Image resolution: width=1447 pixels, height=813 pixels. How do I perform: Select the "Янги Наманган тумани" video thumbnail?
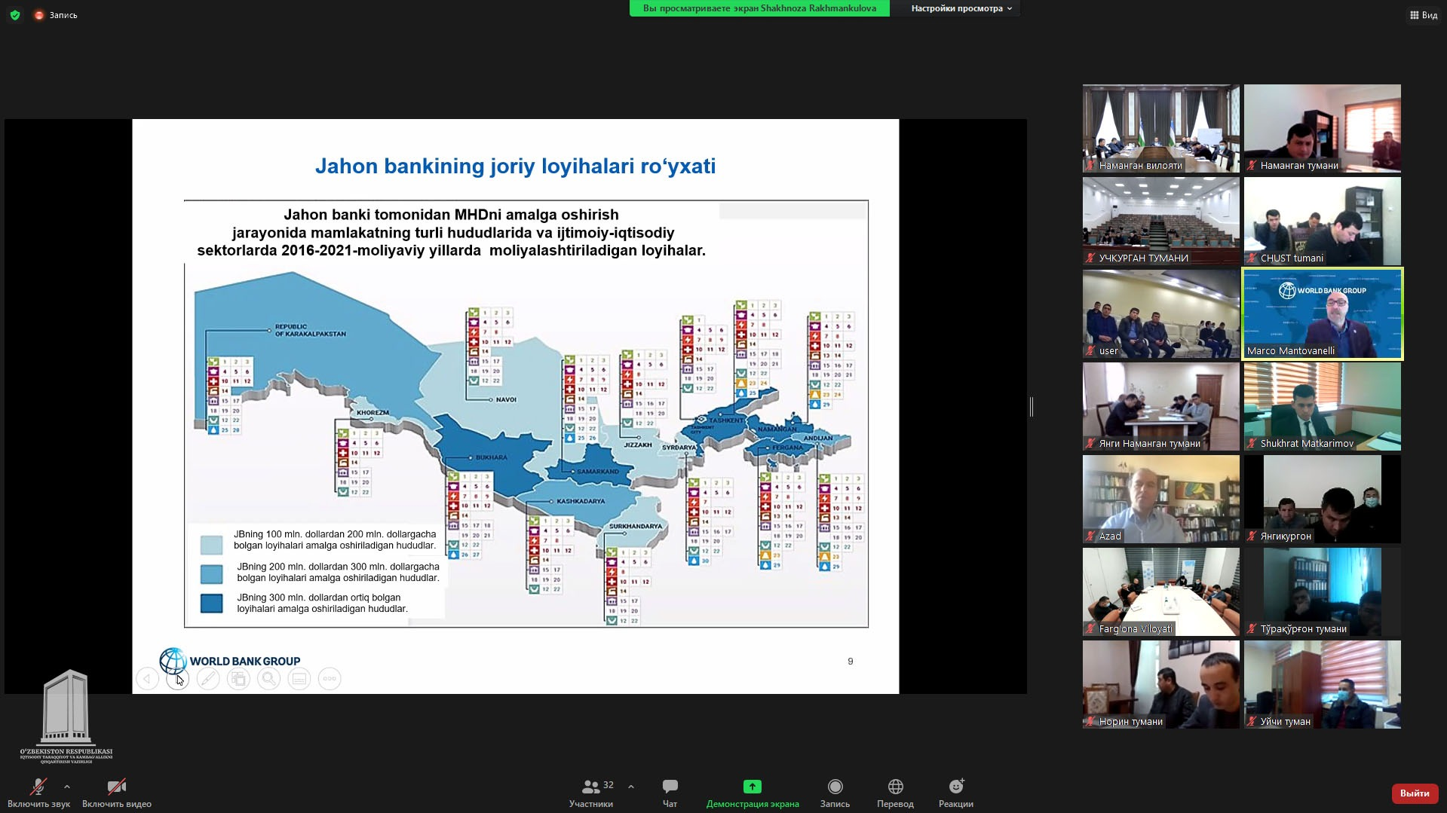point(1161,406)
